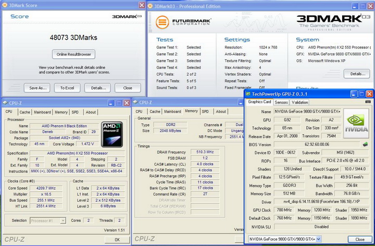Click the Futuremark orange logo icon
Screen dimensions: 375x246
click(x=162, y=22)
